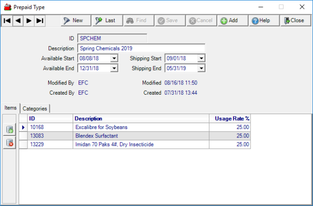Go to the next record
313x206 pixels.
click(29, 21)
